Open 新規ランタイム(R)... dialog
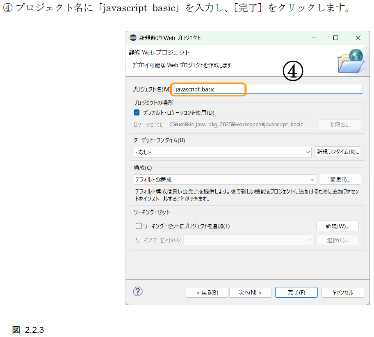 point(338,152)
